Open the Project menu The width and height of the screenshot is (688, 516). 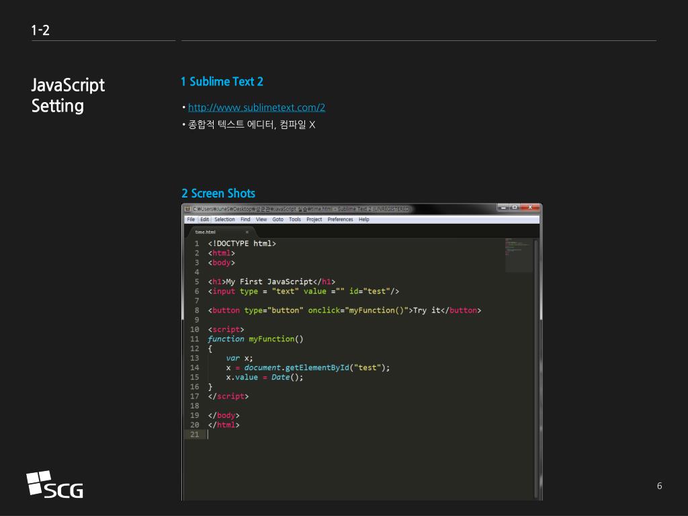pyautogui.click(x=314, y=220)
